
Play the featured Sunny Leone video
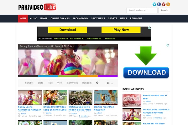coord(68,61)
